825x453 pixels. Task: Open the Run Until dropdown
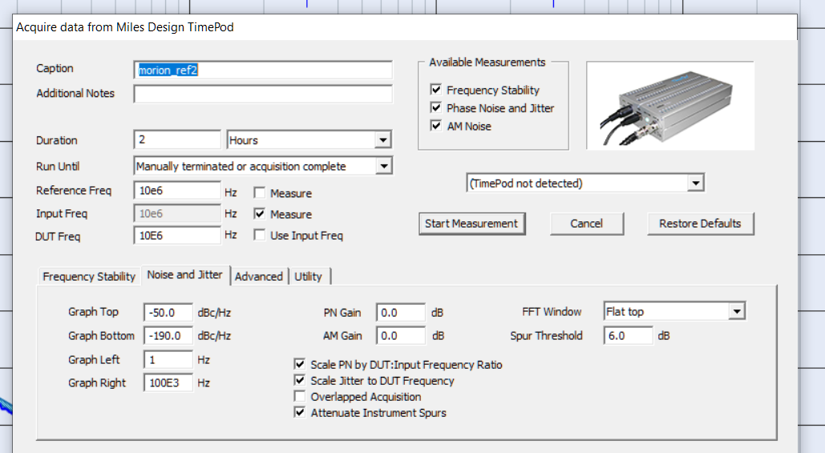tap(263, 166)
